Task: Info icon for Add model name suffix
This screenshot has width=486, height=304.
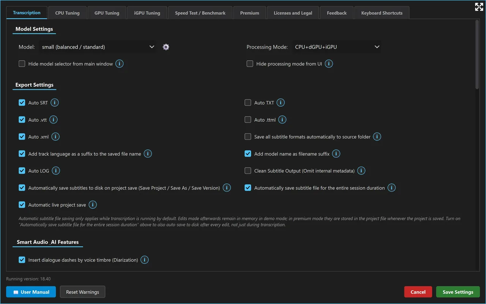Action: (336, 154)
